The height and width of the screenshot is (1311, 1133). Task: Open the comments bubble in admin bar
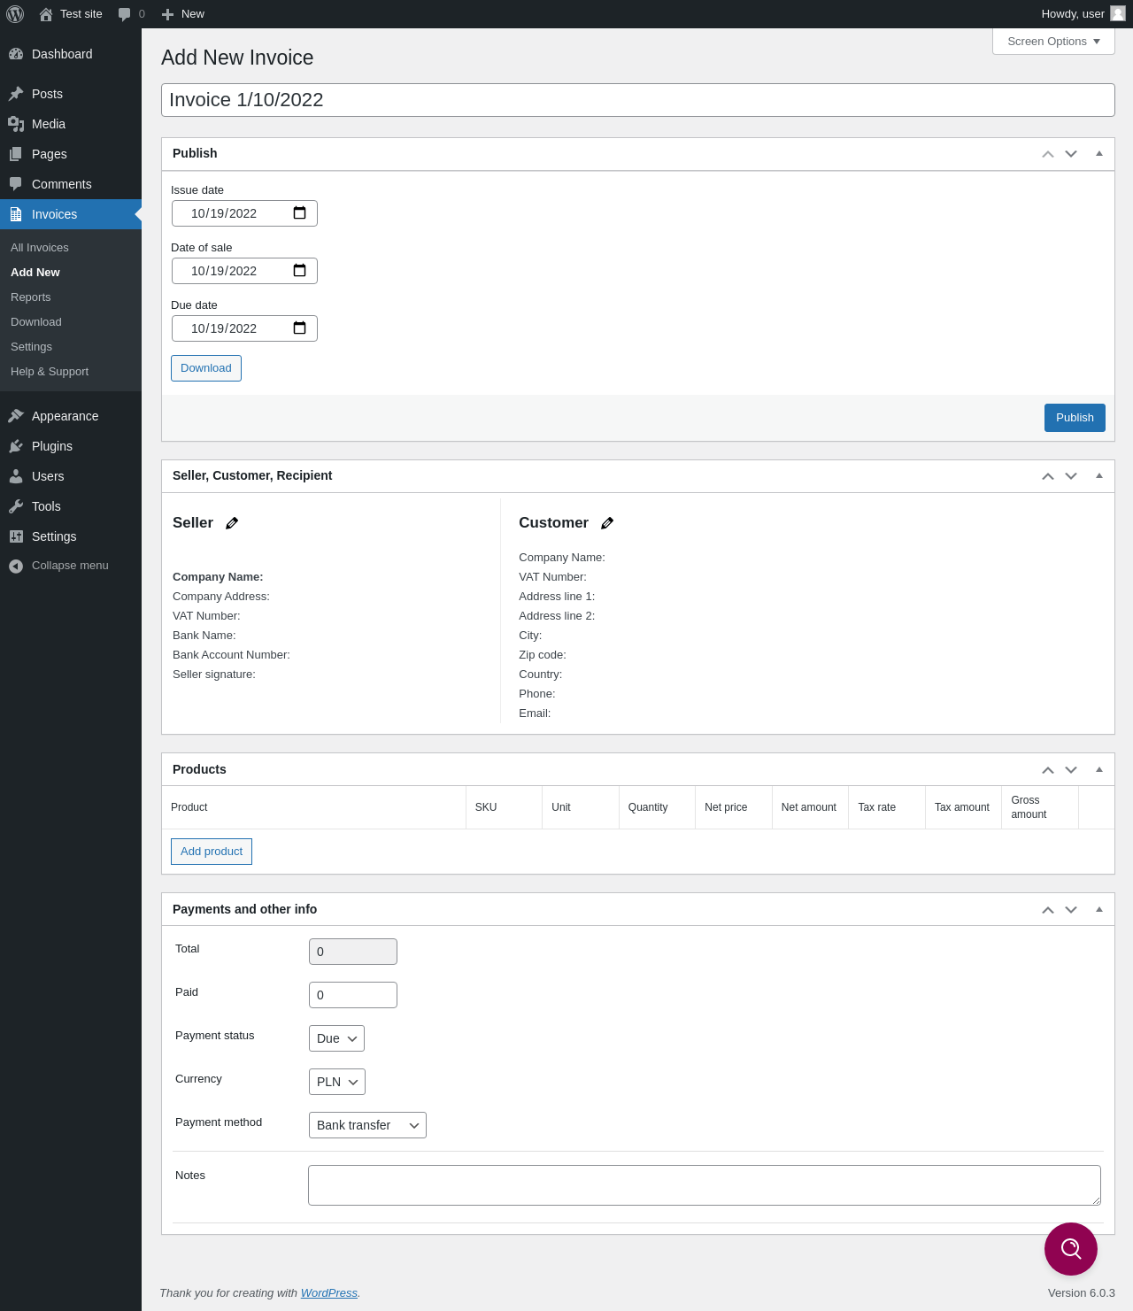tap(131, 14)
